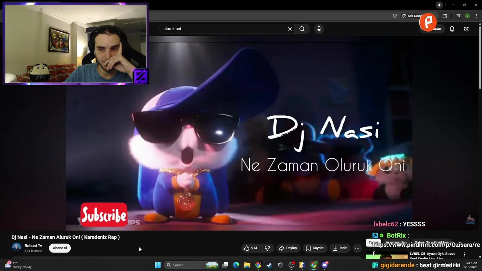Share the video using Paylaş
The image size is (482, 271).
click(288, 248)
